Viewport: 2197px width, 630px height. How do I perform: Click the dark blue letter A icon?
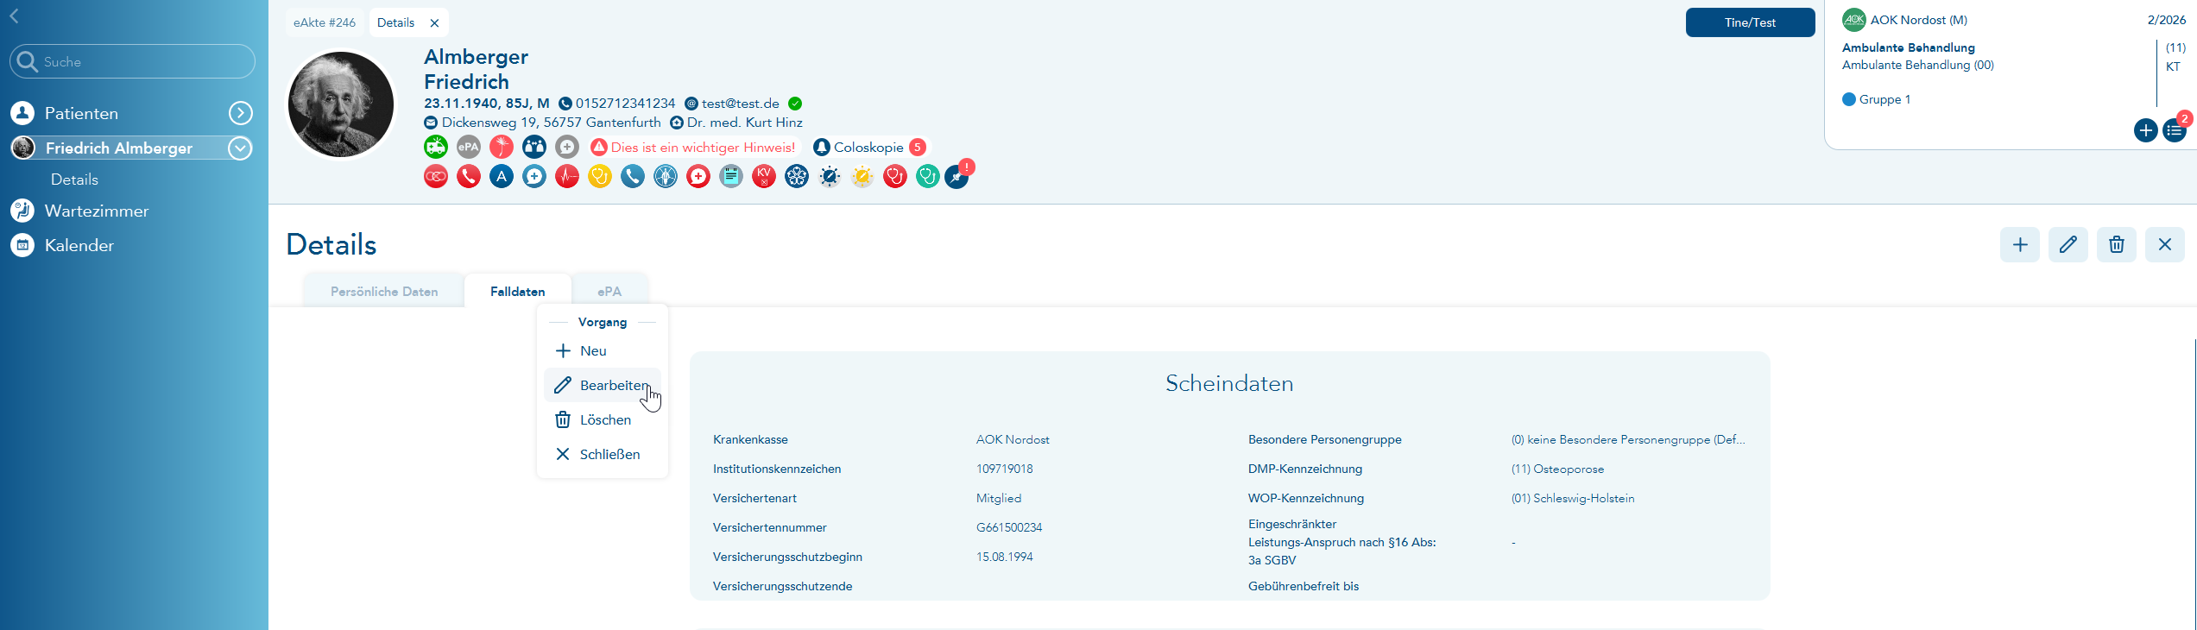pyautogui.click(x=502, y=176)
